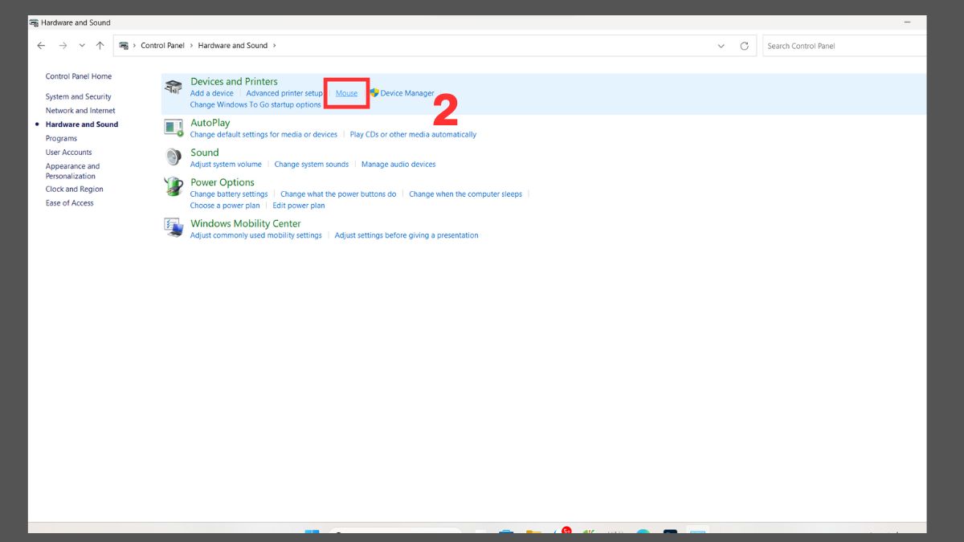Go up one level with Up arrow
The width and height of the screenshot is (964, 542).
tap(100, 46)
